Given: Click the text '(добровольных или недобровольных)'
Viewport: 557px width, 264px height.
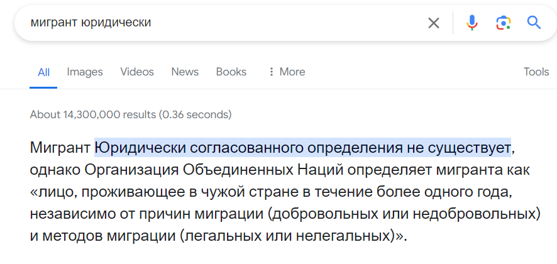Looking at the screenshot, I should [404, 214].
